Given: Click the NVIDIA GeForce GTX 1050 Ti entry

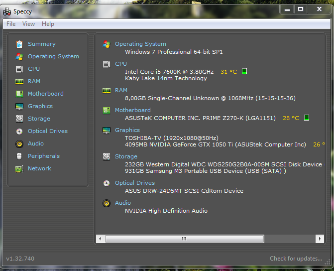Looking at the screenshot, I should click(216, 144).
